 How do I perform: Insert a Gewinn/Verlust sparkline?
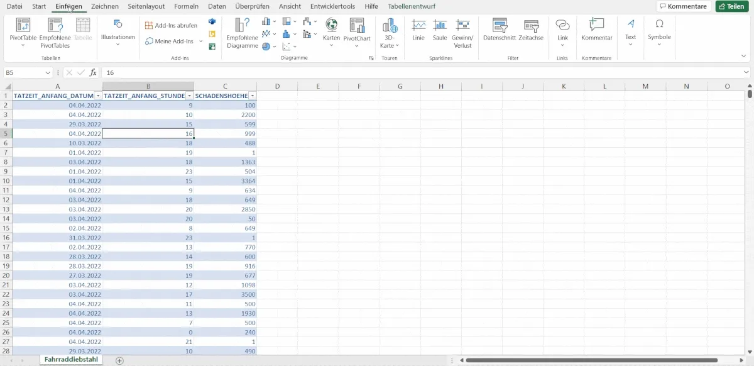[462, 33]
